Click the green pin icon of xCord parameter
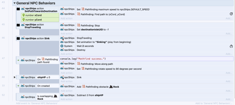 pos(24,15)
